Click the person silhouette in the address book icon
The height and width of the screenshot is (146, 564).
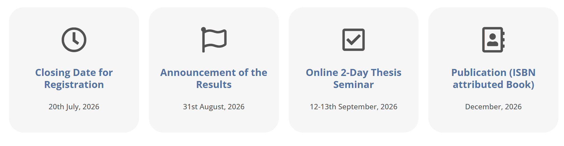pyautogui.click(x=493, y=40)
